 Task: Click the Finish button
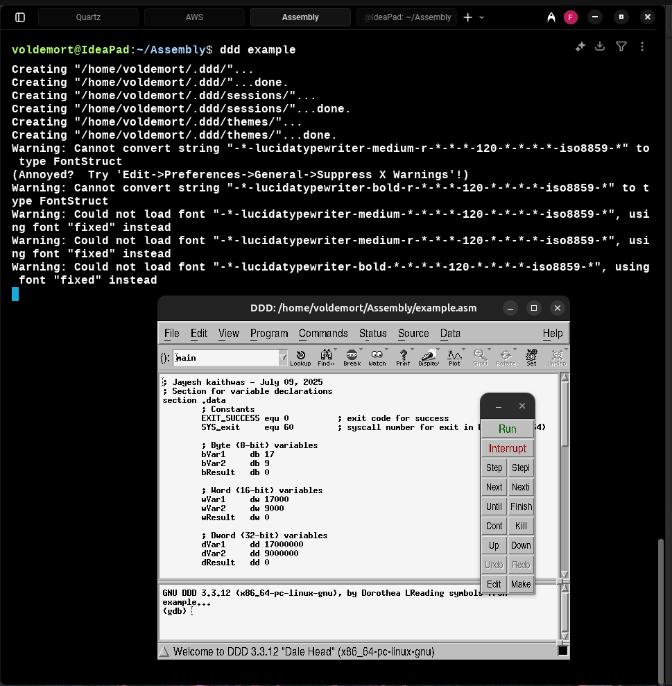pyautogui.click(x=521, y=506)
